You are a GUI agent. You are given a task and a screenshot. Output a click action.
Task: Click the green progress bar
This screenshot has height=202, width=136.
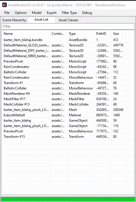click(x=68, y=199)
